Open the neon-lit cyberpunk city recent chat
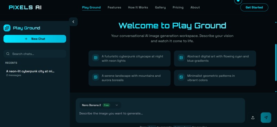This screenshot has height=127, width=277. [35, 73]
